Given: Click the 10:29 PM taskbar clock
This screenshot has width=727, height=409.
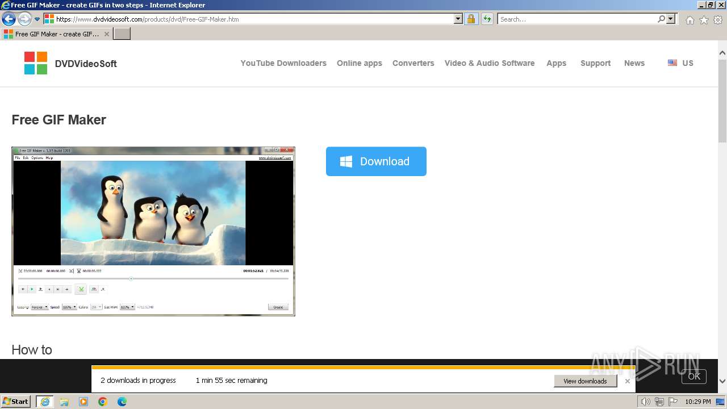Looking at the screenshot, I should [698, 402].
